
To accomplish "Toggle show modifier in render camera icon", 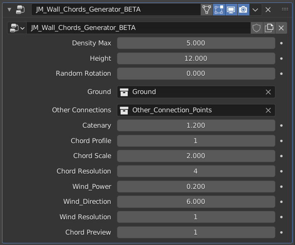I will pos(243,10).
